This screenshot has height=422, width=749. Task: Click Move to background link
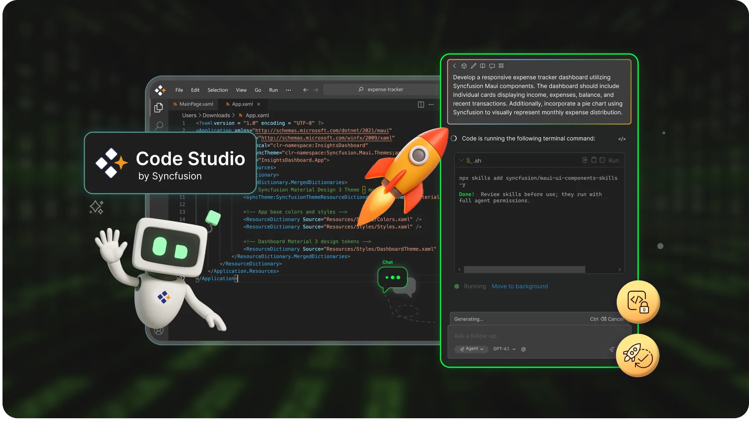click(520, 286)
